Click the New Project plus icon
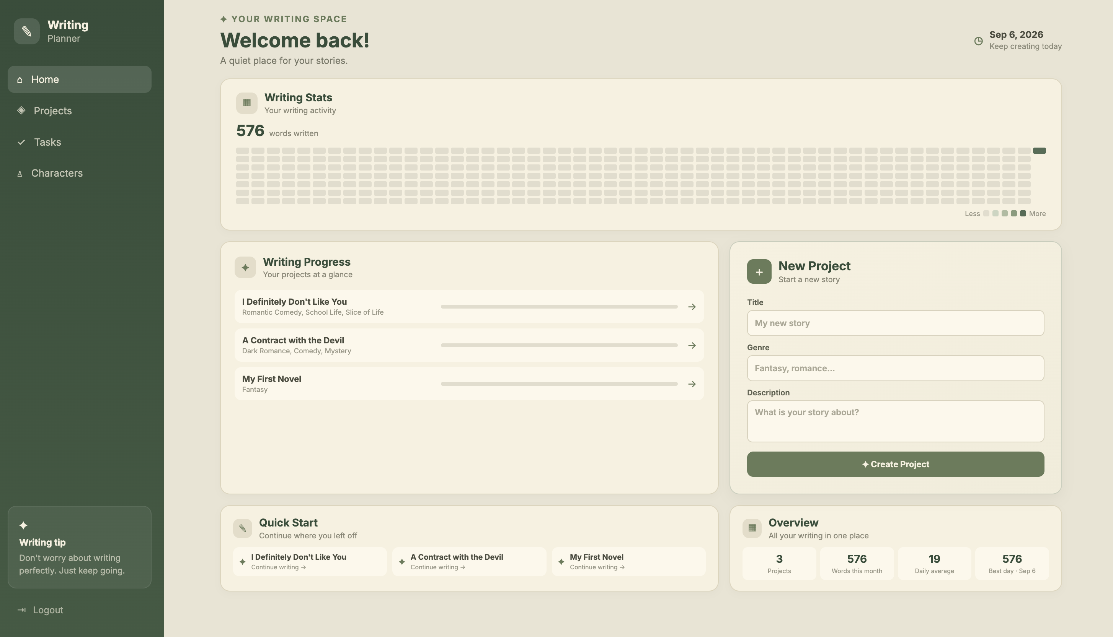The image size is (1113, 637). pyautogui.click(x=759, y=272)
